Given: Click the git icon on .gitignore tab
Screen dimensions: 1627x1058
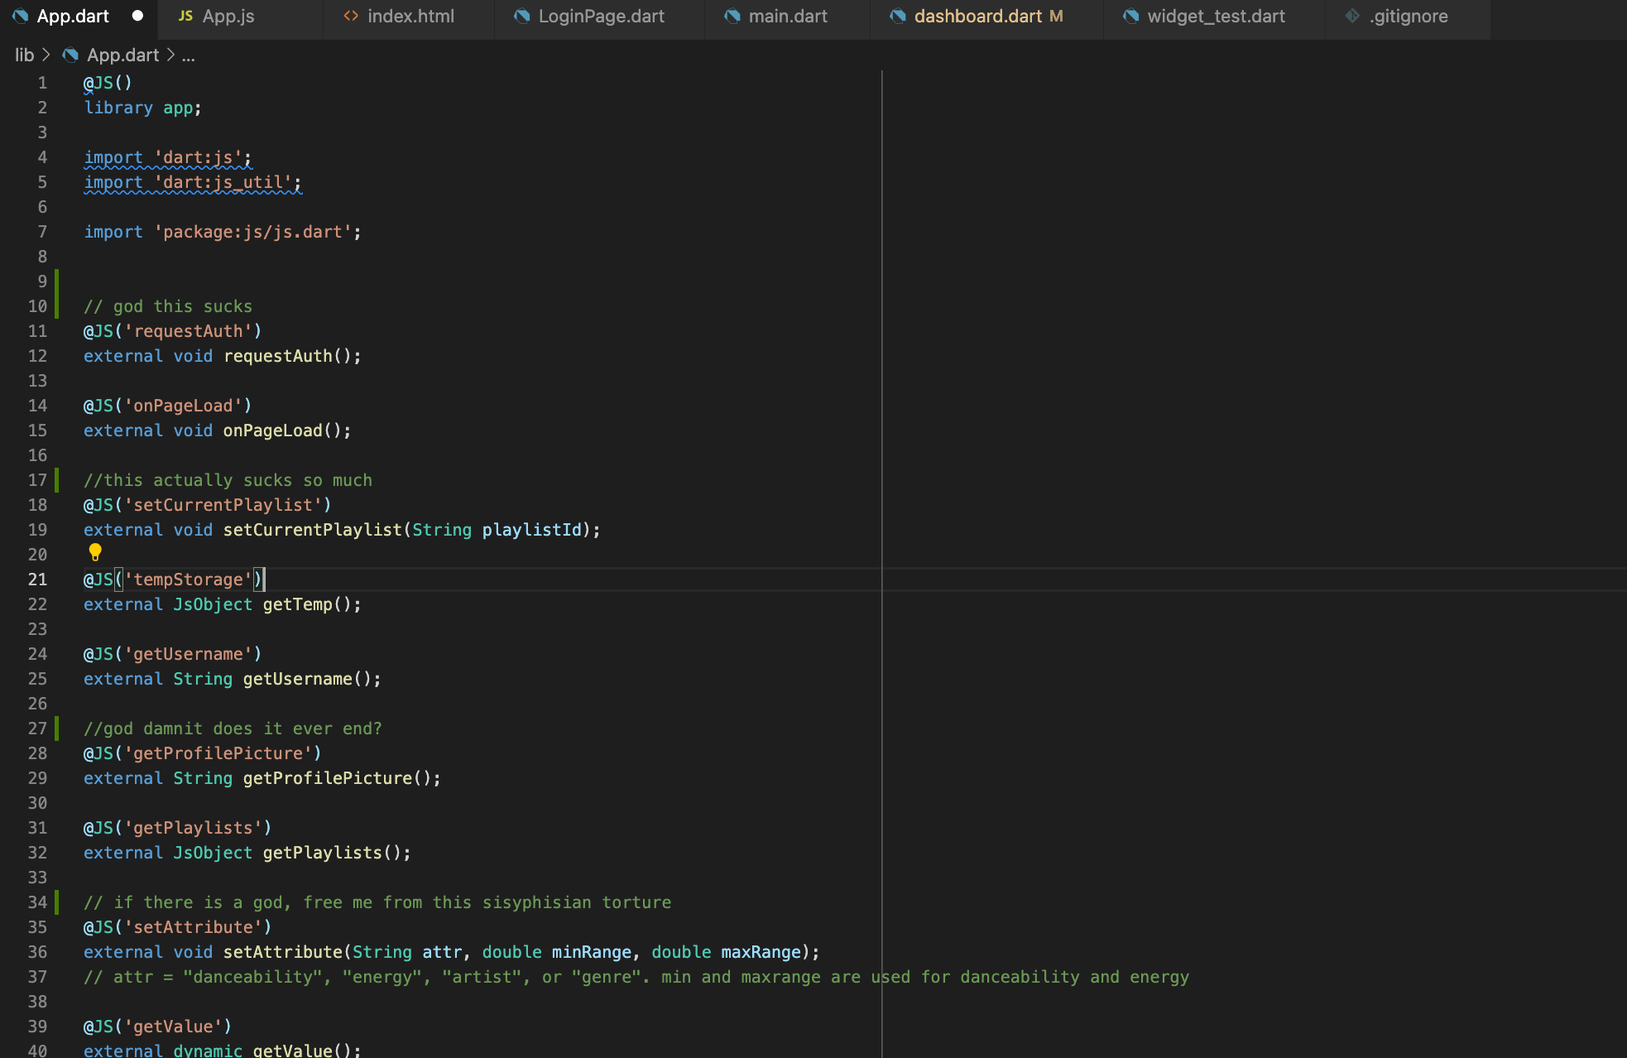Looking at the screenshot, I should (x=1352, y=16).
